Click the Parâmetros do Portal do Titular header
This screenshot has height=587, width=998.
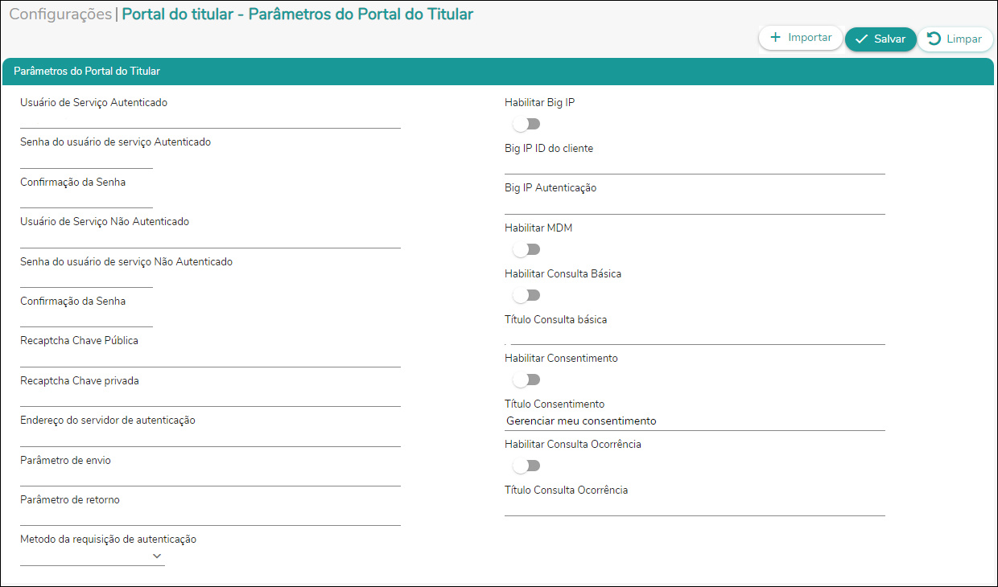point(87,72)
